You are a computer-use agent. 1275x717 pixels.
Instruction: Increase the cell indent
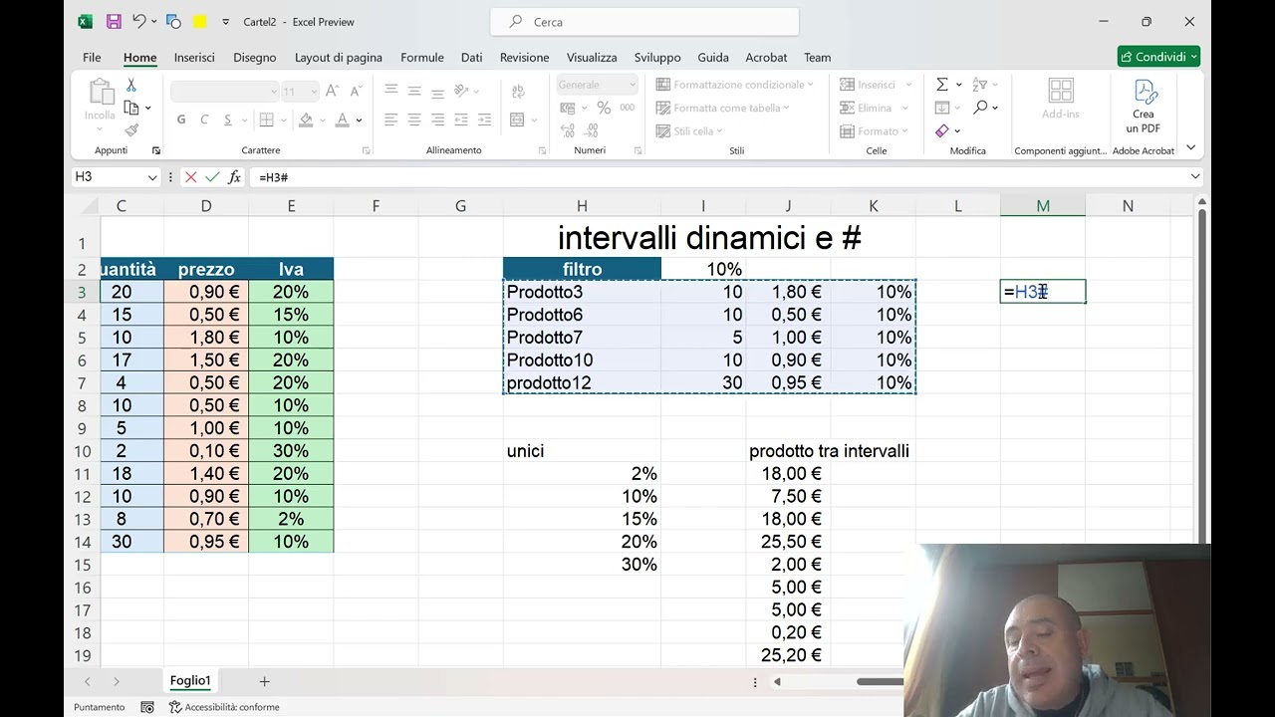tap(485, 119)
